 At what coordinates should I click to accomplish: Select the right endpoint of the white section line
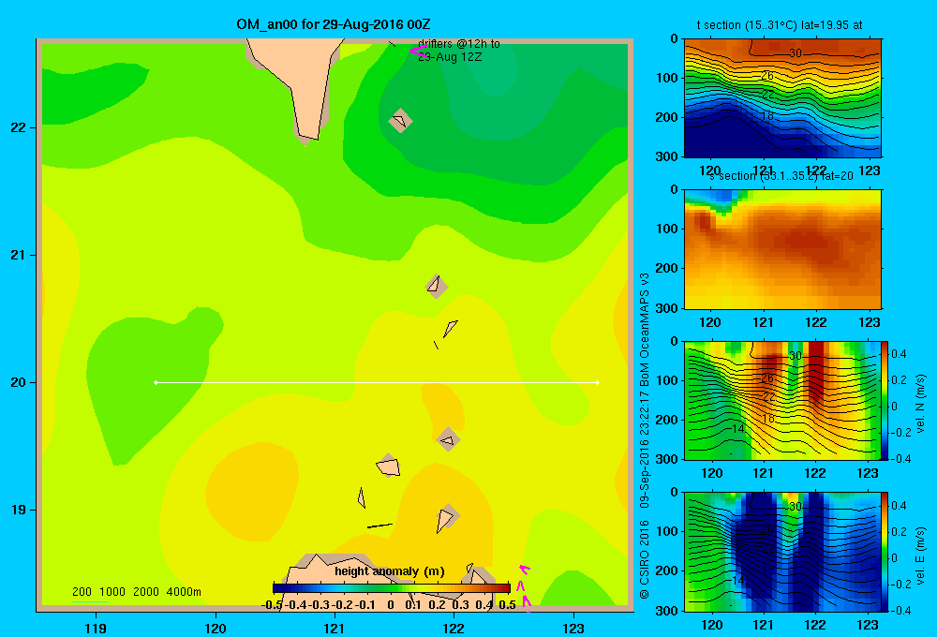(x=598, y=382)
